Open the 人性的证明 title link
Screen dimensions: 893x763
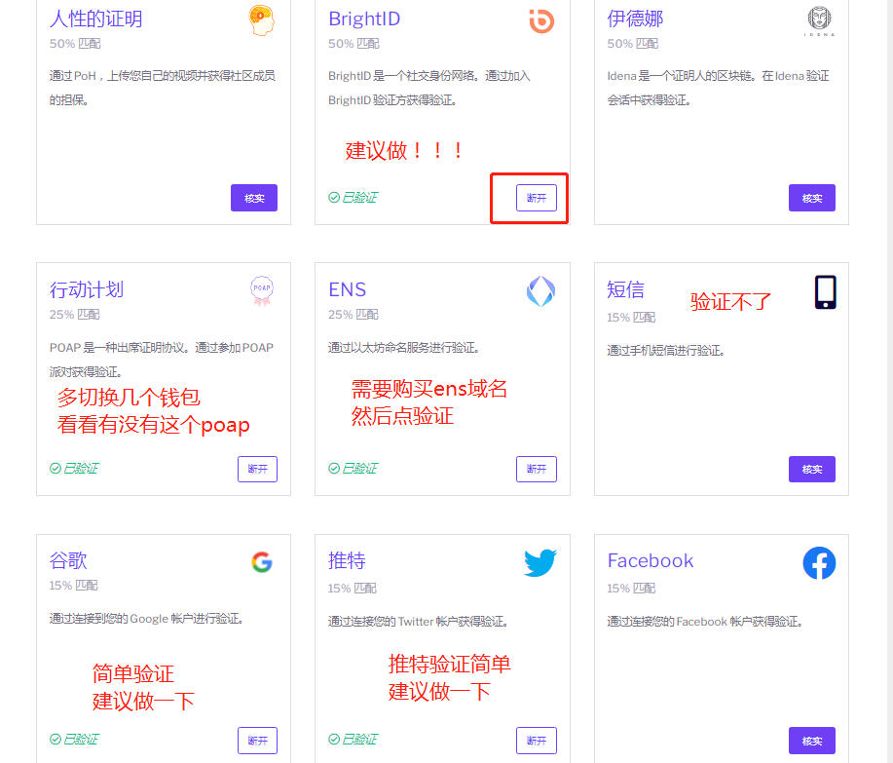(95, 19)
